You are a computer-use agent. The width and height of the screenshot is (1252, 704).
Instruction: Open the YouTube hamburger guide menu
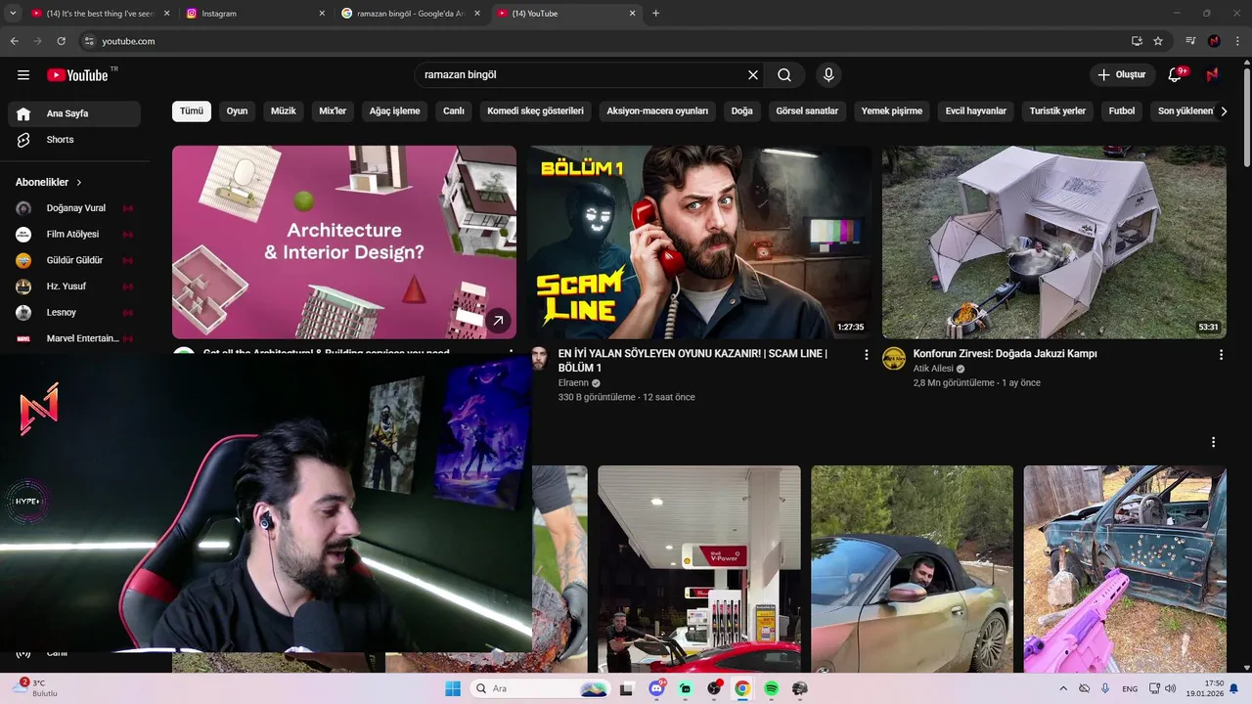tap(23, 75)
